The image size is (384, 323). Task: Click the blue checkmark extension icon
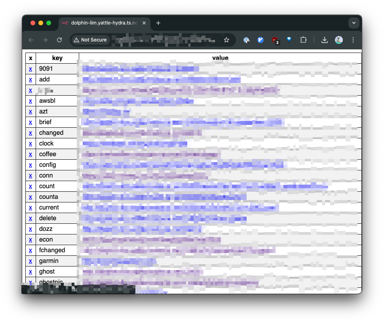point(260,40)
